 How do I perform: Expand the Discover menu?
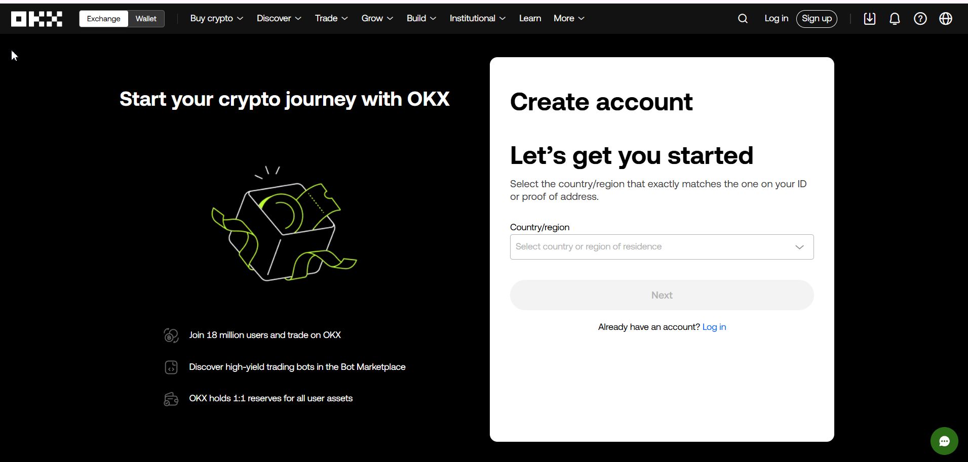279,18
